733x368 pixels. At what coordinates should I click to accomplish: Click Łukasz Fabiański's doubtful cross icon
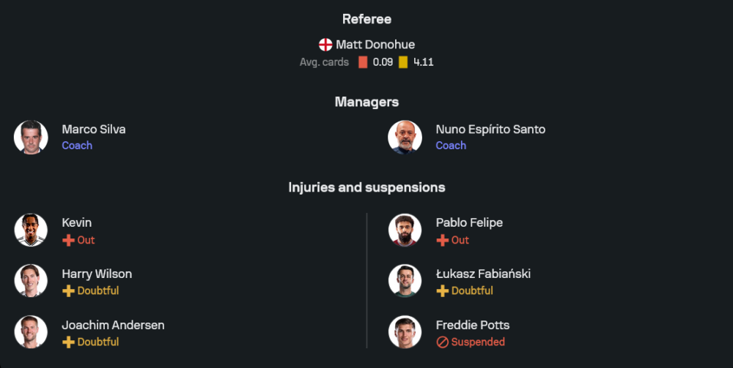442,290
